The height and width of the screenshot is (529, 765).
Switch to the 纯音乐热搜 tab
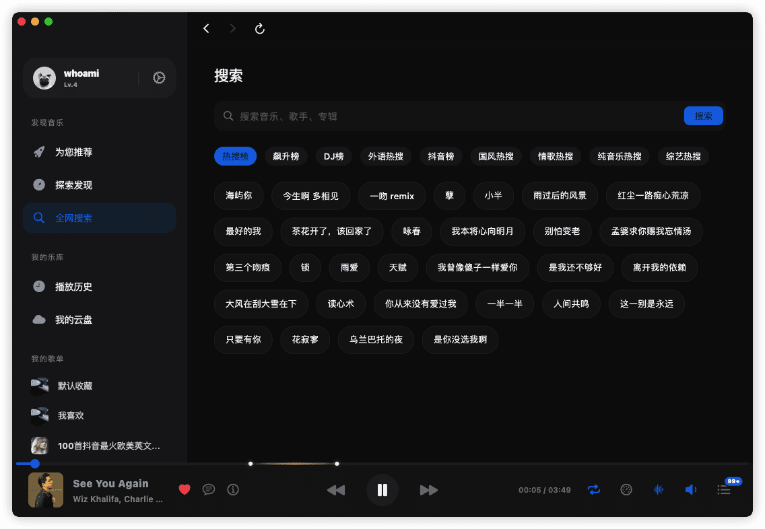[619, 156]
